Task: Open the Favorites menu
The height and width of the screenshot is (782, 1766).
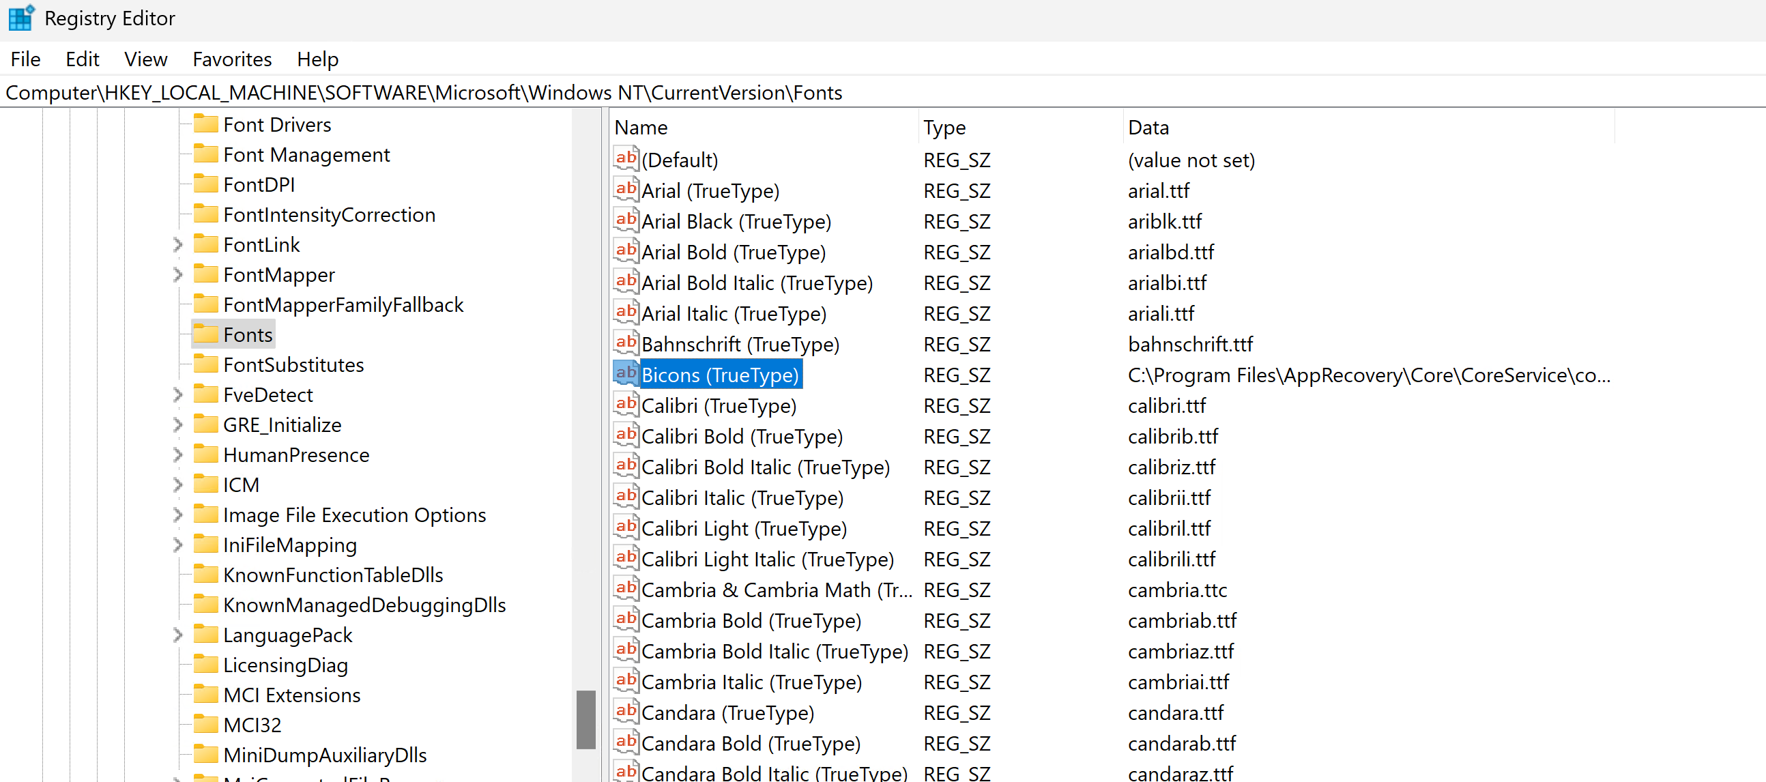Action: pos(232,59)
